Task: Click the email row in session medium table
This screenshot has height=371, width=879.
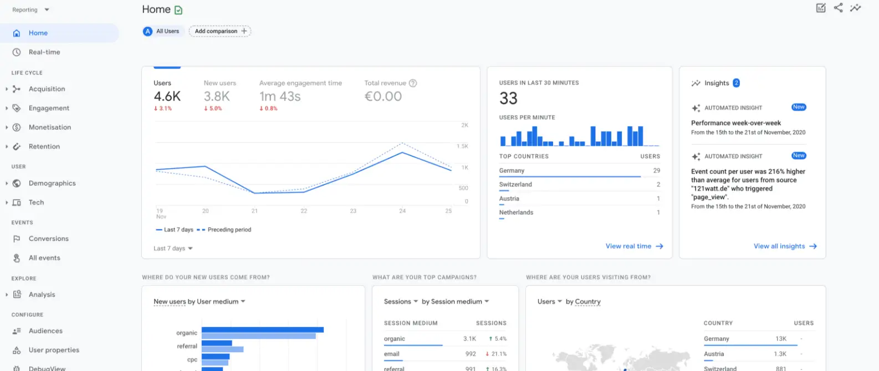Action: tap(445, 354)
